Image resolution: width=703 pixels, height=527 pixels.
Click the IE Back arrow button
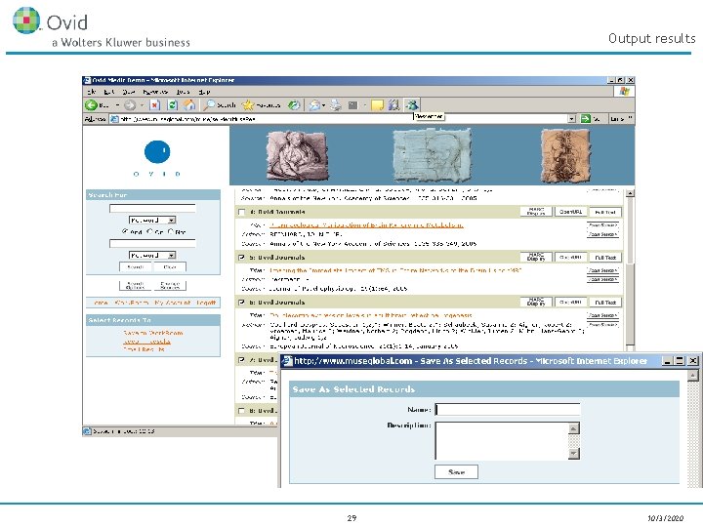(x=91, y=105)
